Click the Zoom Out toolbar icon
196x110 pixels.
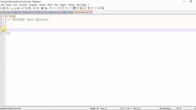pos(54,8)
